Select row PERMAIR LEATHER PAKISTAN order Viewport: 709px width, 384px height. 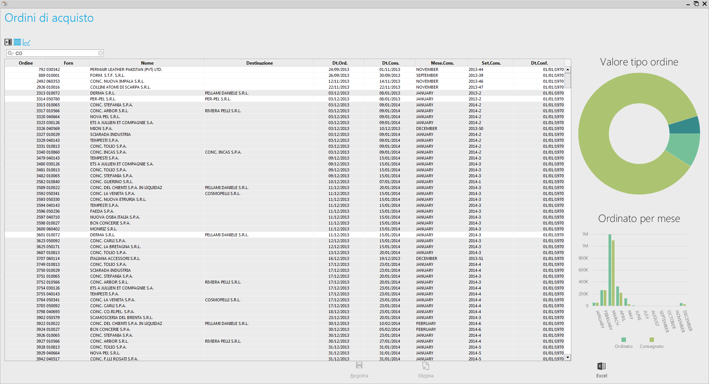click(x=284, y=69)
